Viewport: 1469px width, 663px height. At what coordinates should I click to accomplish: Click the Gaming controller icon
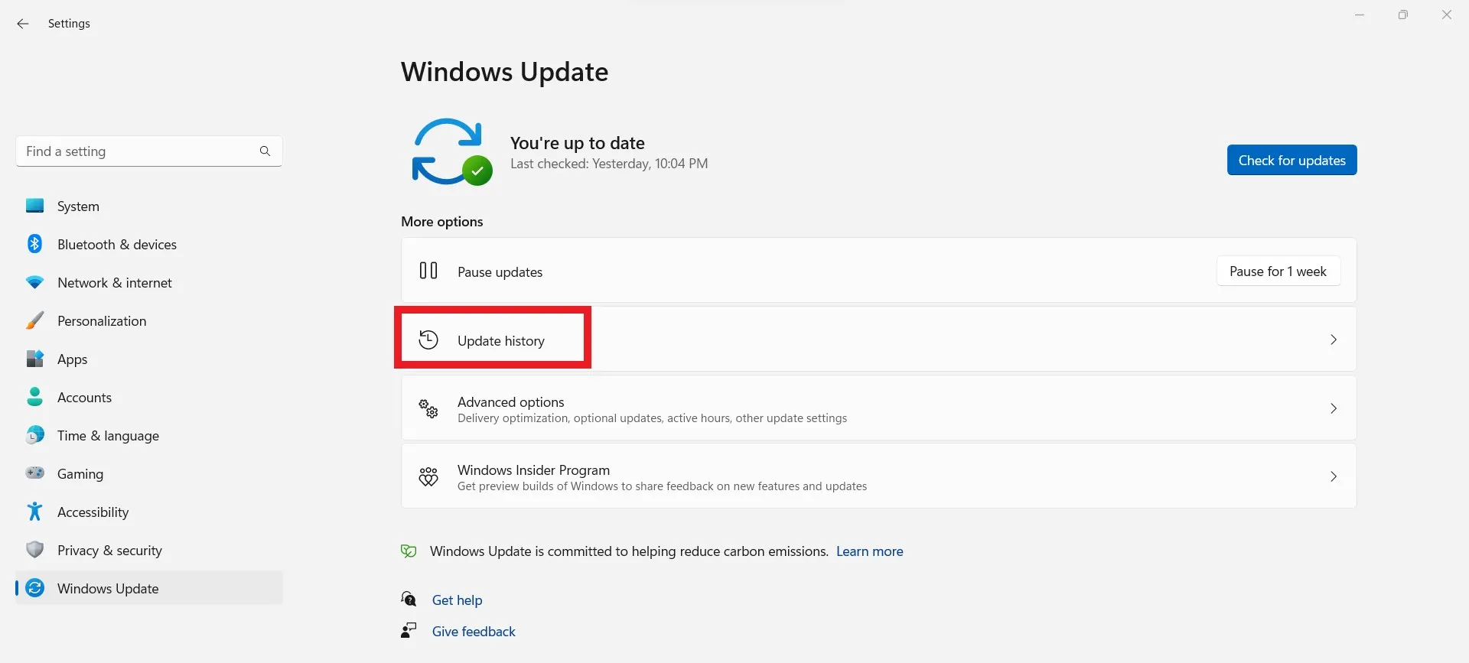[35, 473]
